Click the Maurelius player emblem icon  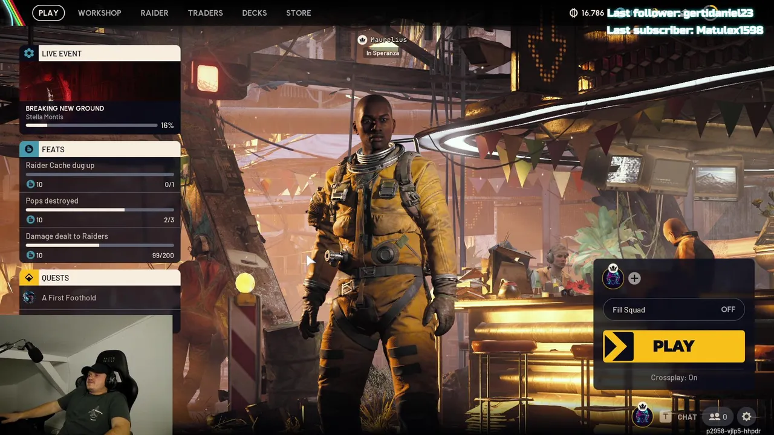(x=362, y=40)
